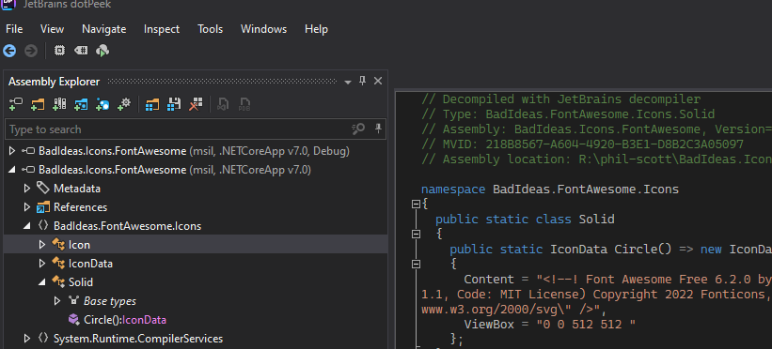Click 'Solid' class name in code
Viewport: 772px width, 349px height.
(x=597, y=219)
